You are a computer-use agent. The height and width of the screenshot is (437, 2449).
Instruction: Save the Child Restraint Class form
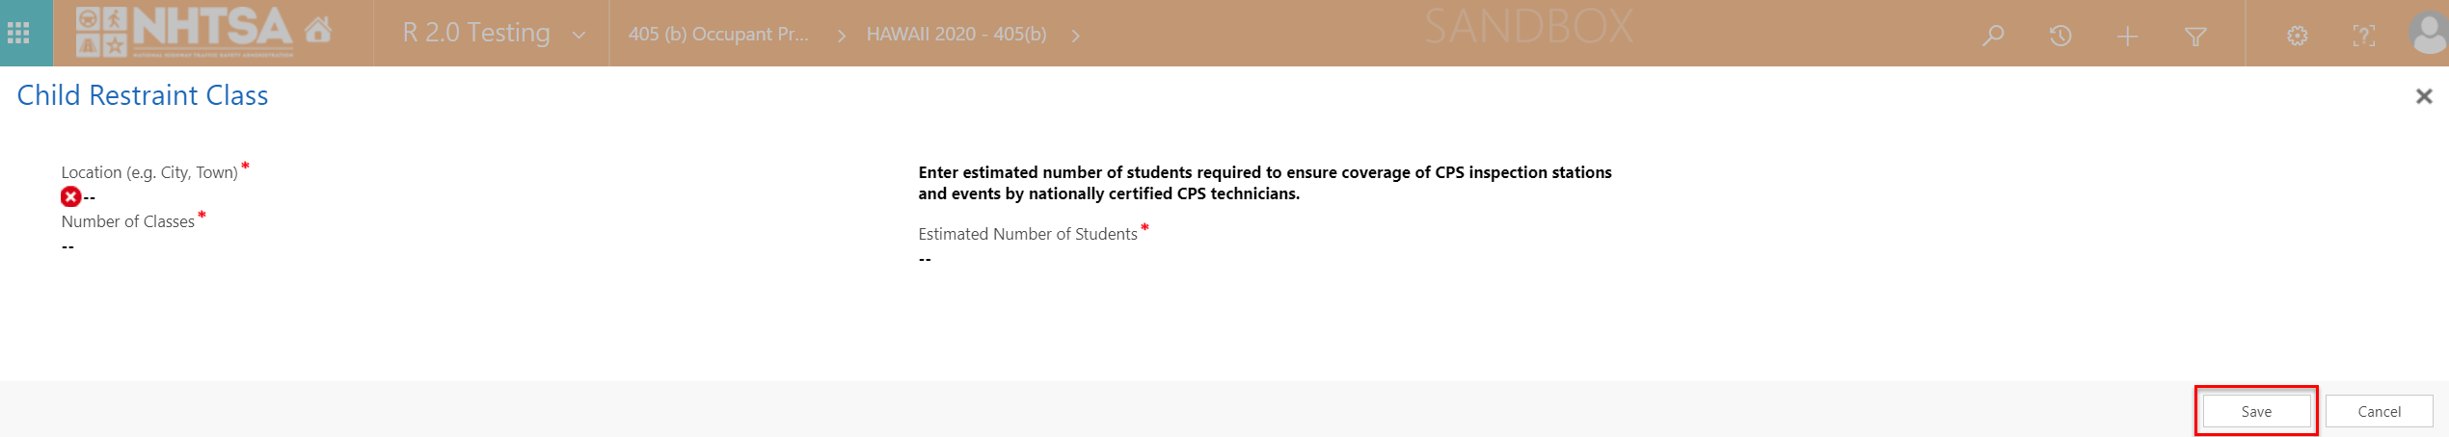tap(2255, 411)
